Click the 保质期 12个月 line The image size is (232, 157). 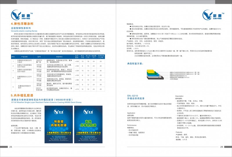coord(181,139)
